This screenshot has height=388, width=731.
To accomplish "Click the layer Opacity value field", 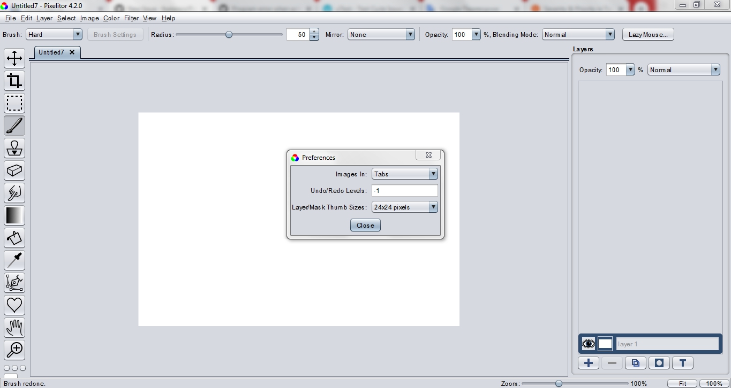I will [616, 69].
